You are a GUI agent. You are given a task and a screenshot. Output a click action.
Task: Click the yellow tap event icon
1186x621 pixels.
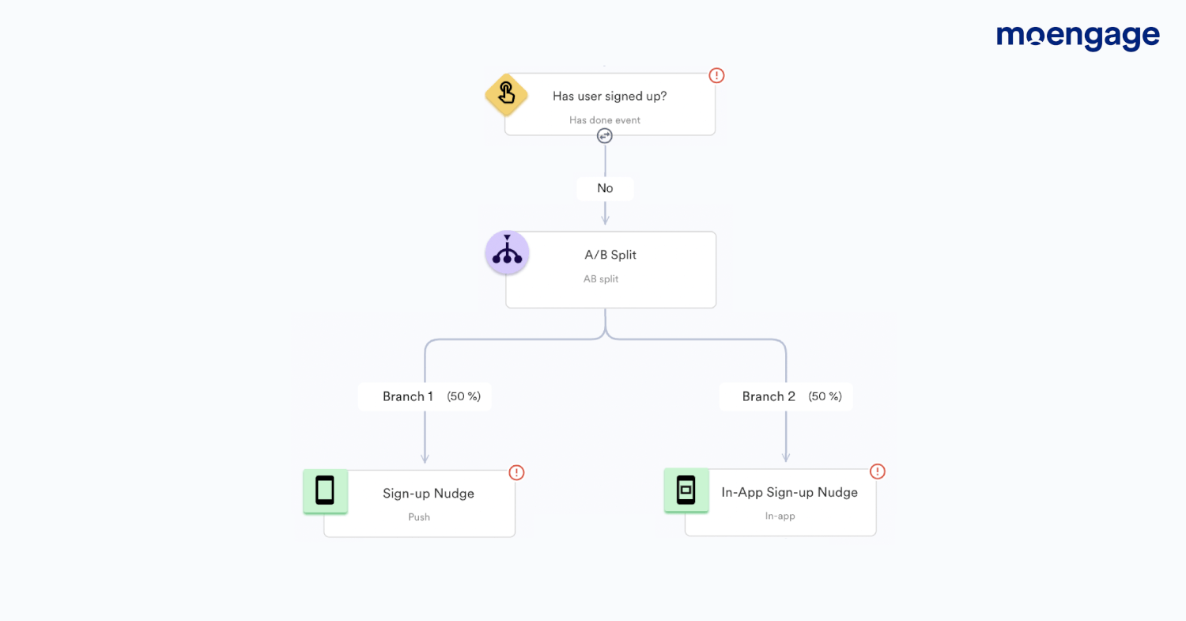tap(506, 95)
